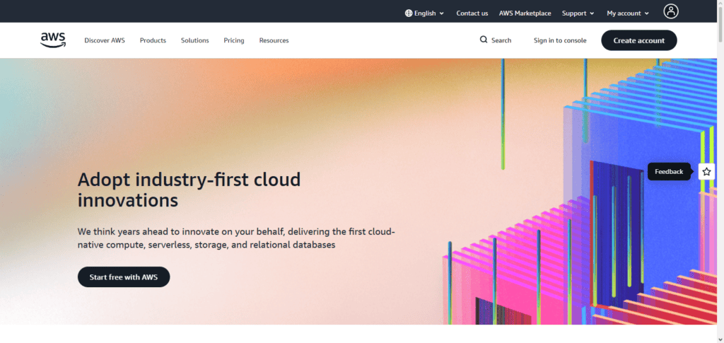Open the Discover AWS menu
Screen dimensions: 724x343
pos(105,40)
